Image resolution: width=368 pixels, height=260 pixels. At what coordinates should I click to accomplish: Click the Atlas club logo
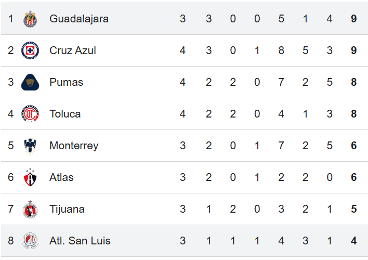[x=30, y=177]
